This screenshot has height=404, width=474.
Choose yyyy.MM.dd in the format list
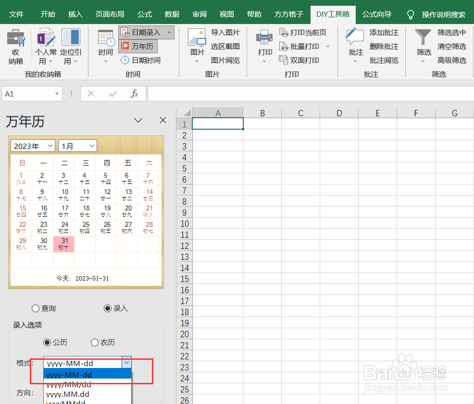87,394
